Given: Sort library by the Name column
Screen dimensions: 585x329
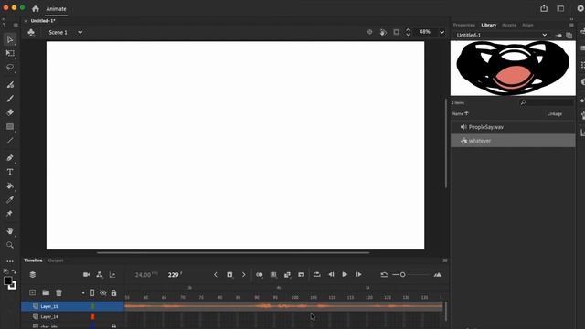Looking at the screenshot, I should (x=460, y=113).
